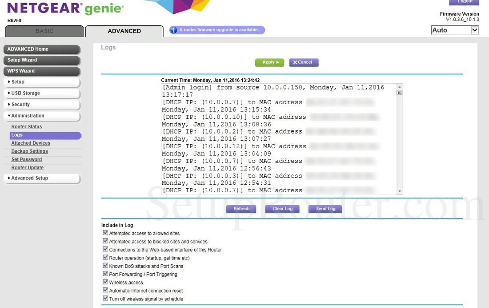Toggle Attempted access to blocked sites checkbox

coord(105,241)
